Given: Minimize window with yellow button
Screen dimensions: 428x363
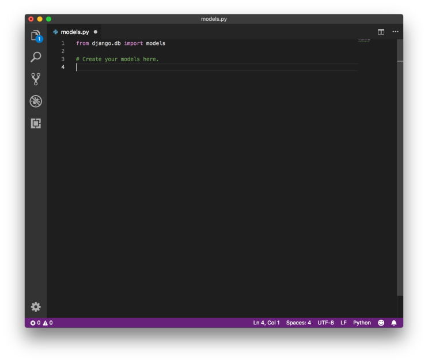Looking at the screenshot, I should (x=40, y=19).
